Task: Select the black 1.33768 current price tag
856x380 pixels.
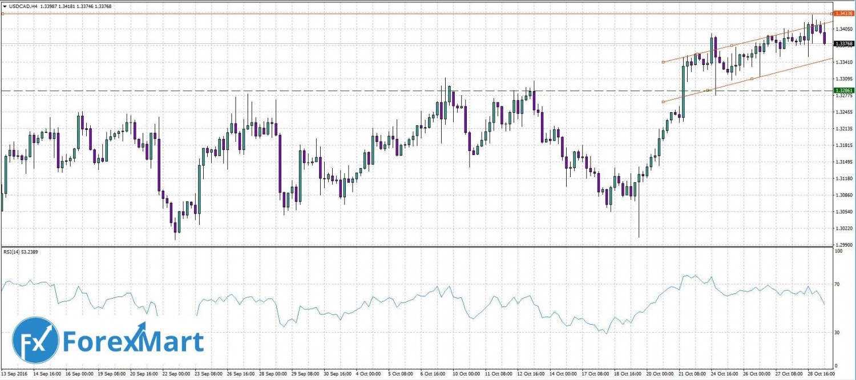Action: [842, 43]
